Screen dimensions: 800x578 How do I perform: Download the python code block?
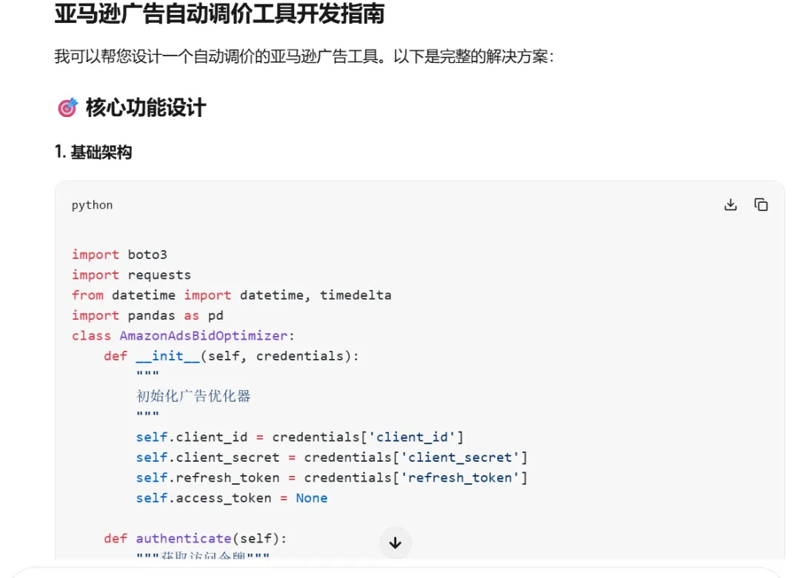click(x=730, y=205)
